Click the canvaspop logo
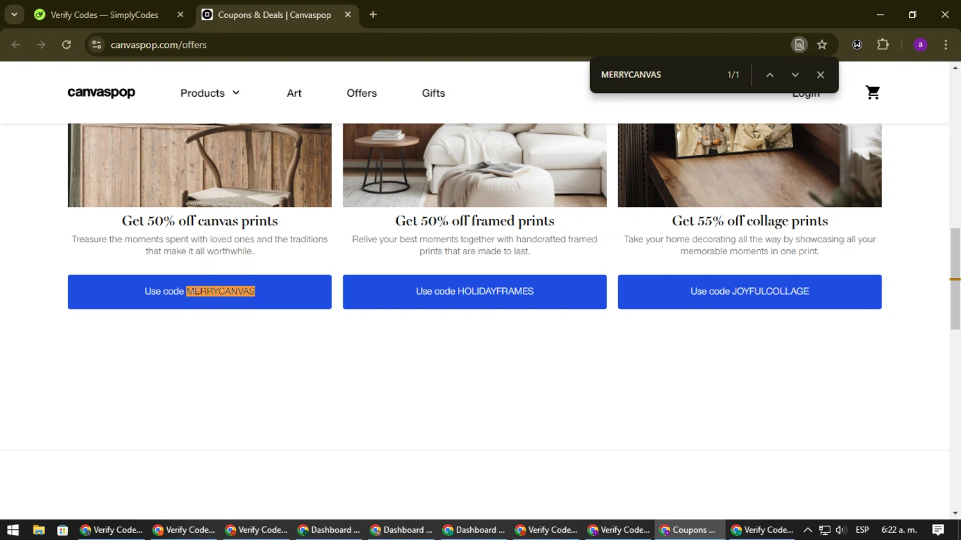The width and height of the screenshot is (961, 540). tap(101, 93)
